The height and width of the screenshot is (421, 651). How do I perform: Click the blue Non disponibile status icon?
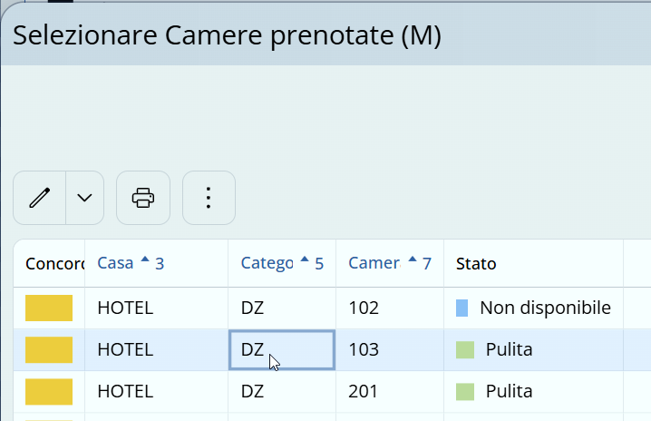click(462, 308)
